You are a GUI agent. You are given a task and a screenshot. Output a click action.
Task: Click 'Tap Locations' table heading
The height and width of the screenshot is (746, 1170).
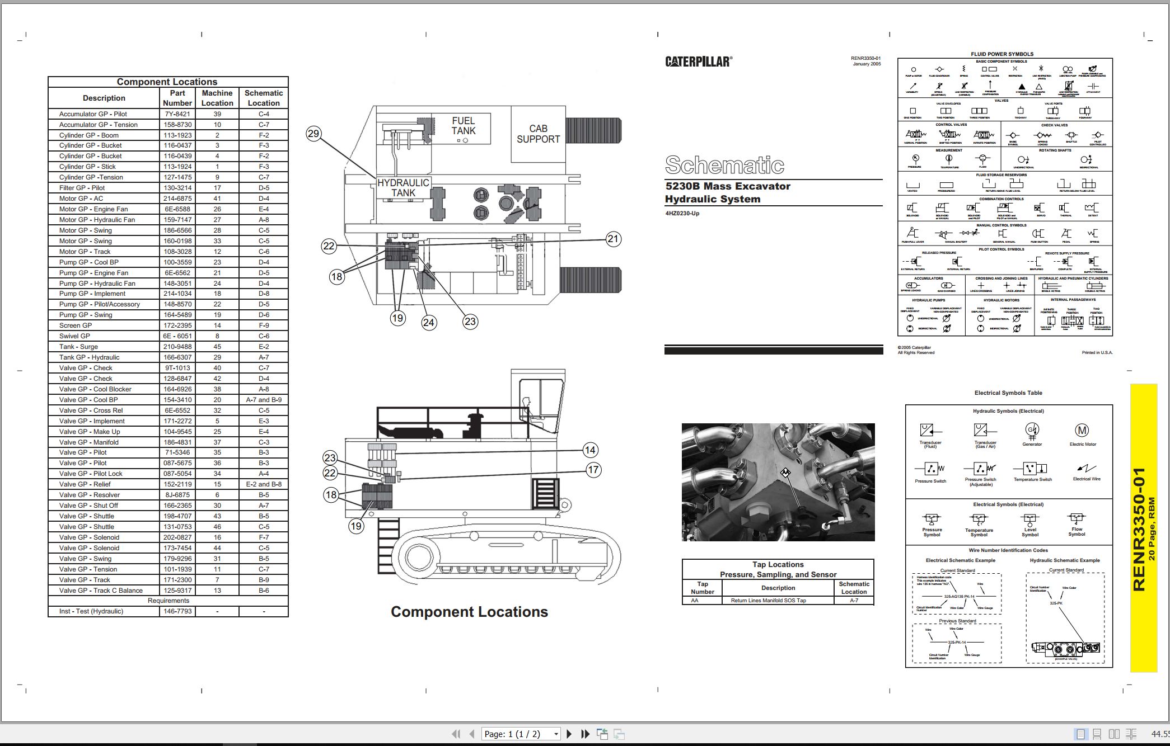pos(778,564)
